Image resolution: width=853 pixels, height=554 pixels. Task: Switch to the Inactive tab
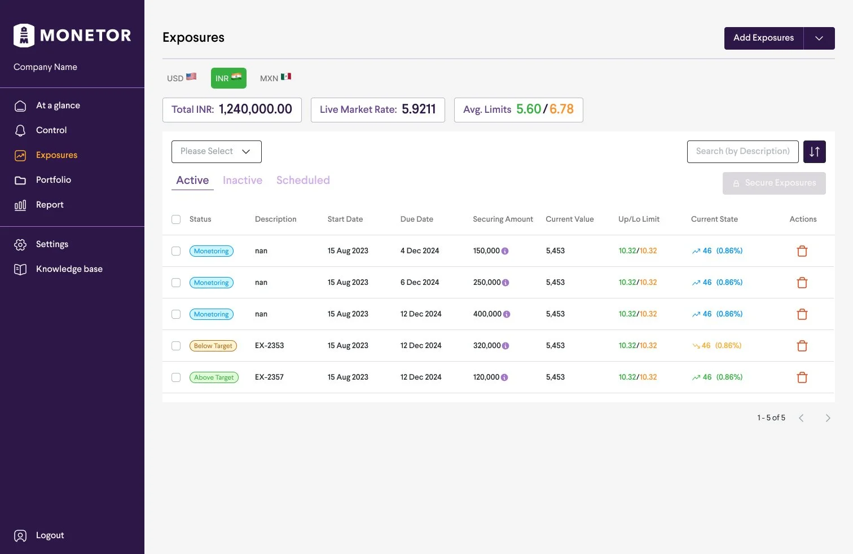[x=243, y=181]
